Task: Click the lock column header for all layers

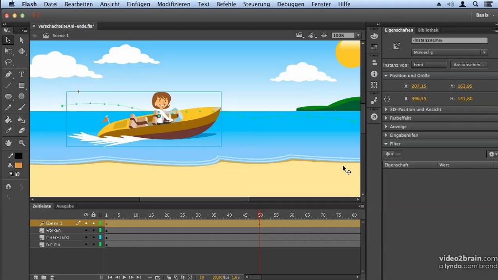Action: tap(93, 215)
